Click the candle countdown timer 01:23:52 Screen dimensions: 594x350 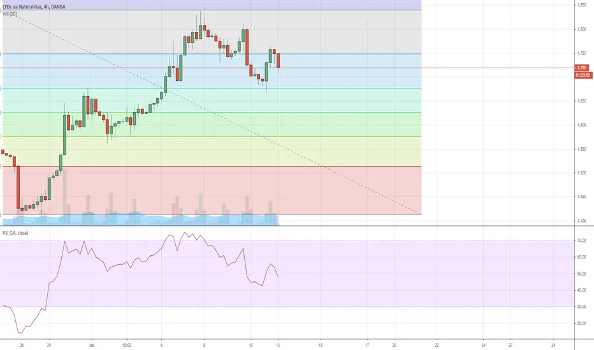pos(583,75)
